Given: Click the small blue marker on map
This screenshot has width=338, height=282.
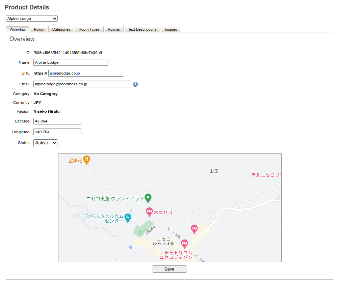Looking at the screenshot, I should tap(130, 247).
